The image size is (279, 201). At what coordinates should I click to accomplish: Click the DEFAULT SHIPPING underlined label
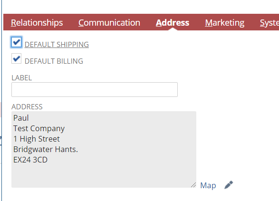click(57, 45)
